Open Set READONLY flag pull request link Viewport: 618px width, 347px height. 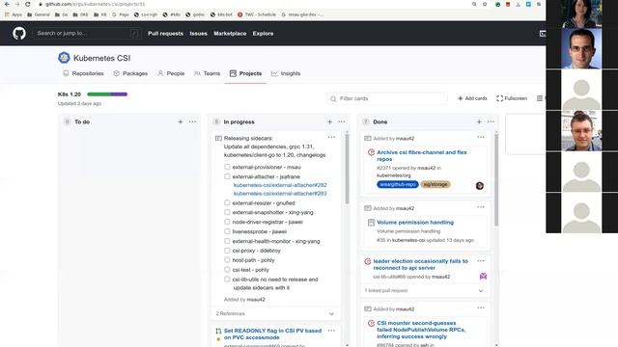[x=272, y=334]
